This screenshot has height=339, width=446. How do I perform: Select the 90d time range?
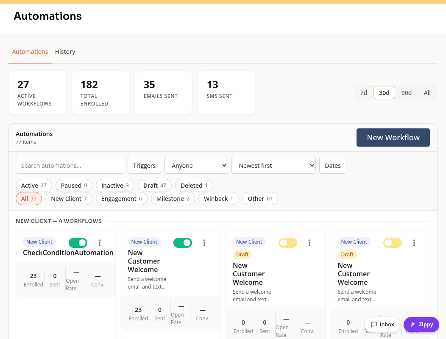(407, 93)
